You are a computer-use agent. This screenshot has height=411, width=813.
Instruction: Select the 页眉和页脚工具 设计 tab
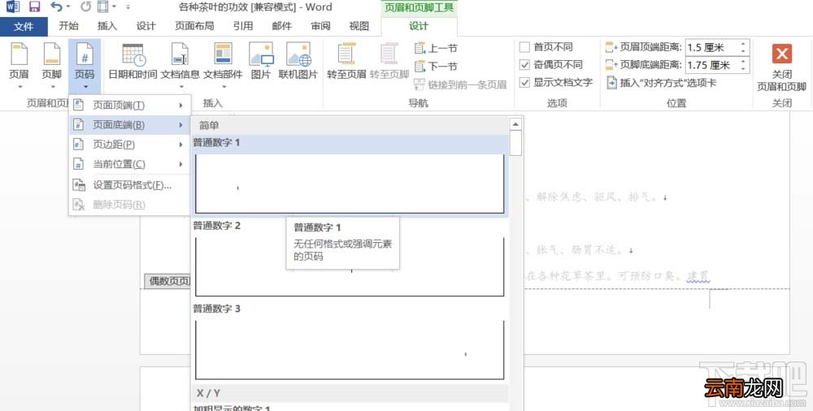click(419, 26)
